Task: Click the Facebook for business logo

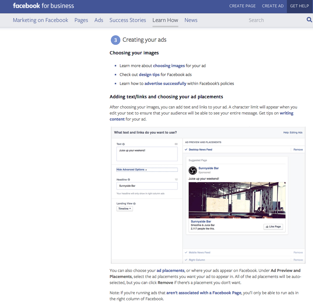Action: coord(43,6)
